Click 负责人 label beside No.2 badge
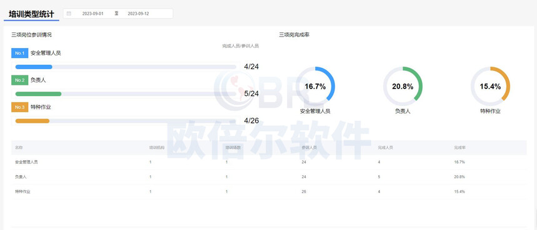537x230 pixels. click(38, 80)
